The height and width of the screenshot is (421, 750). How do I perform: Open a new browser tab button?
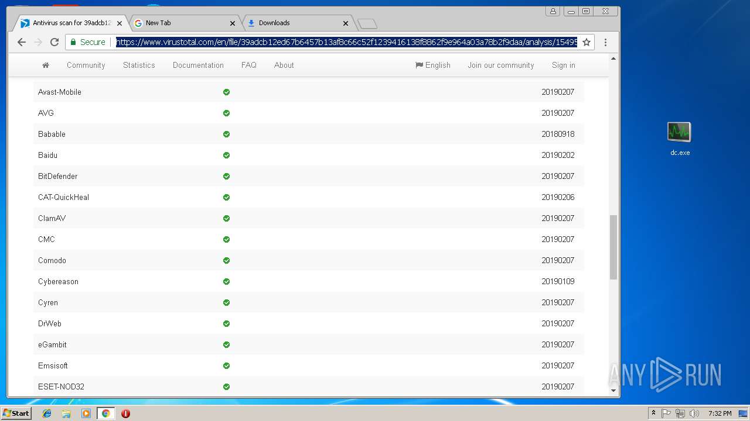point(367,23)
